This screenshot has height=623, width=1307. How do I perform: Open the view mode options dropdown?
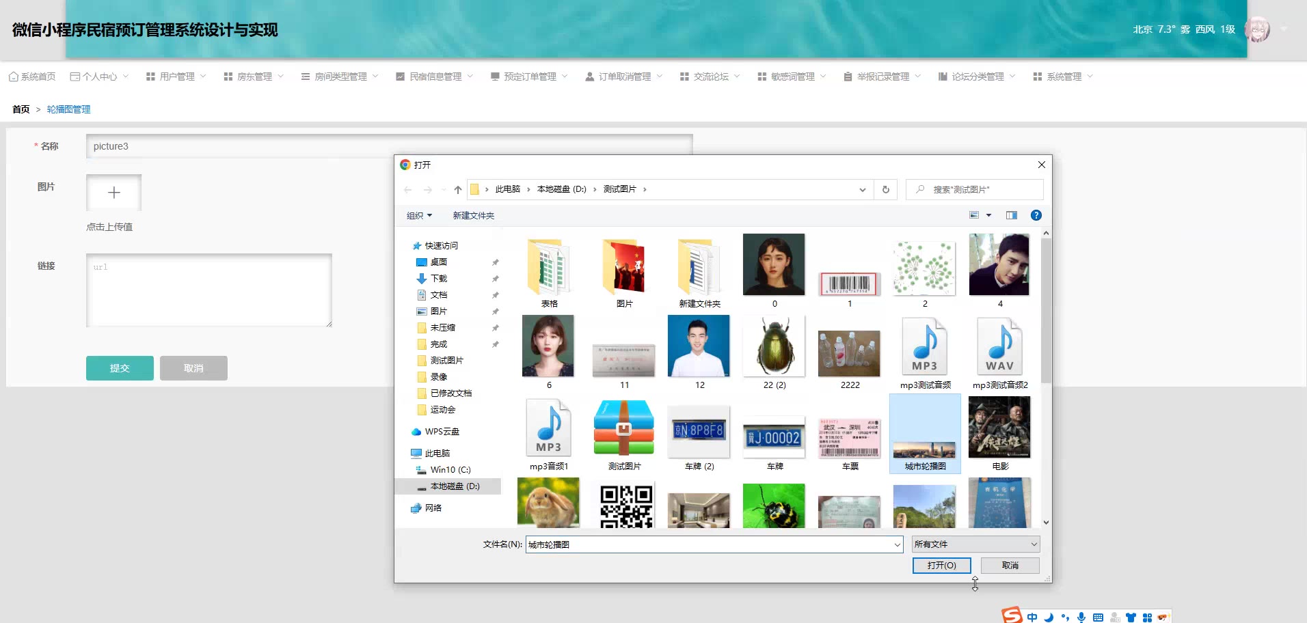coord(988,215)
